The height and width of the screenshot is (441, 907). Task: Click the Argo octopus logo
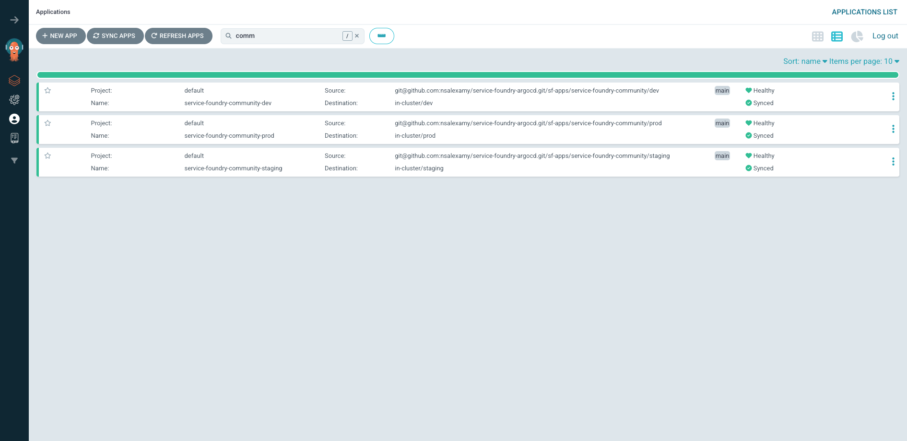click(13, 49)
